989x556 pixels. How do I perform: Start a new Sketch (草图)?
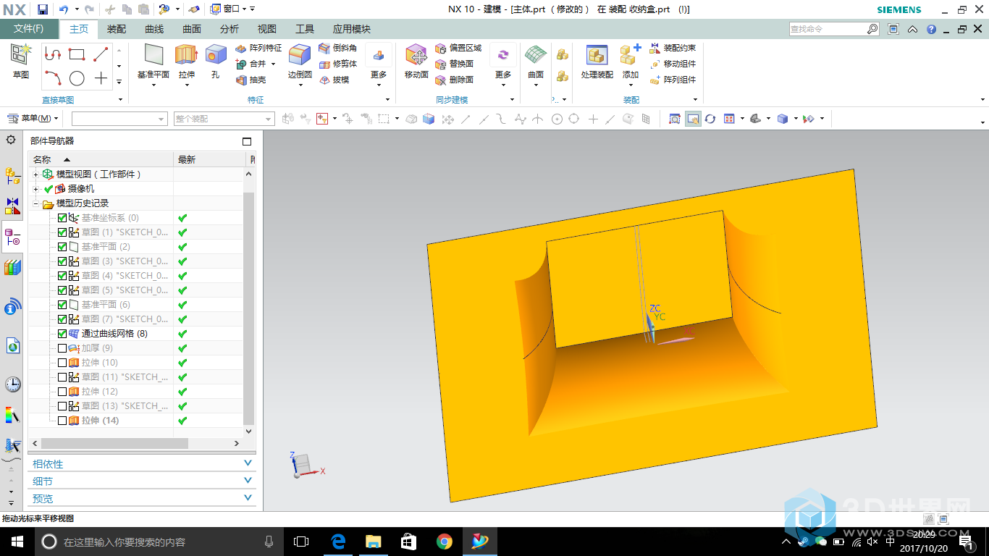tap(21, 62)
